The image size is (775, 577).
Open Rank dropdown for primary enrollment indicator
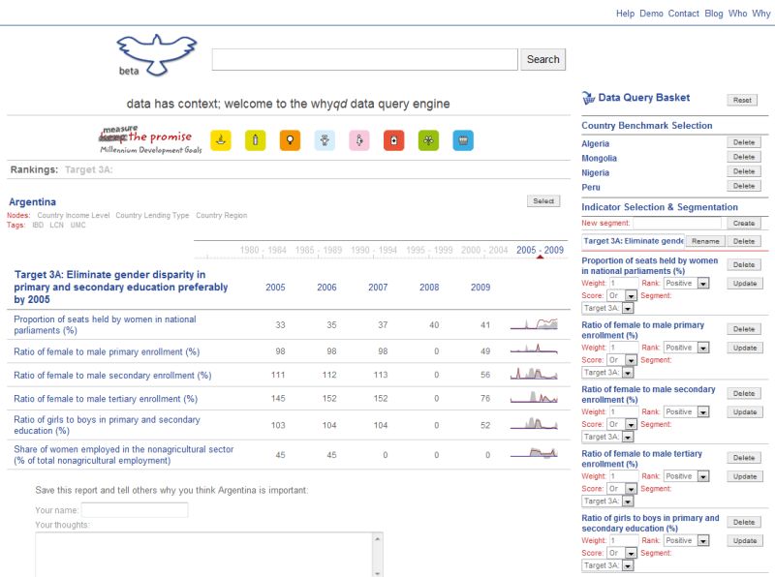coord(687,348)
